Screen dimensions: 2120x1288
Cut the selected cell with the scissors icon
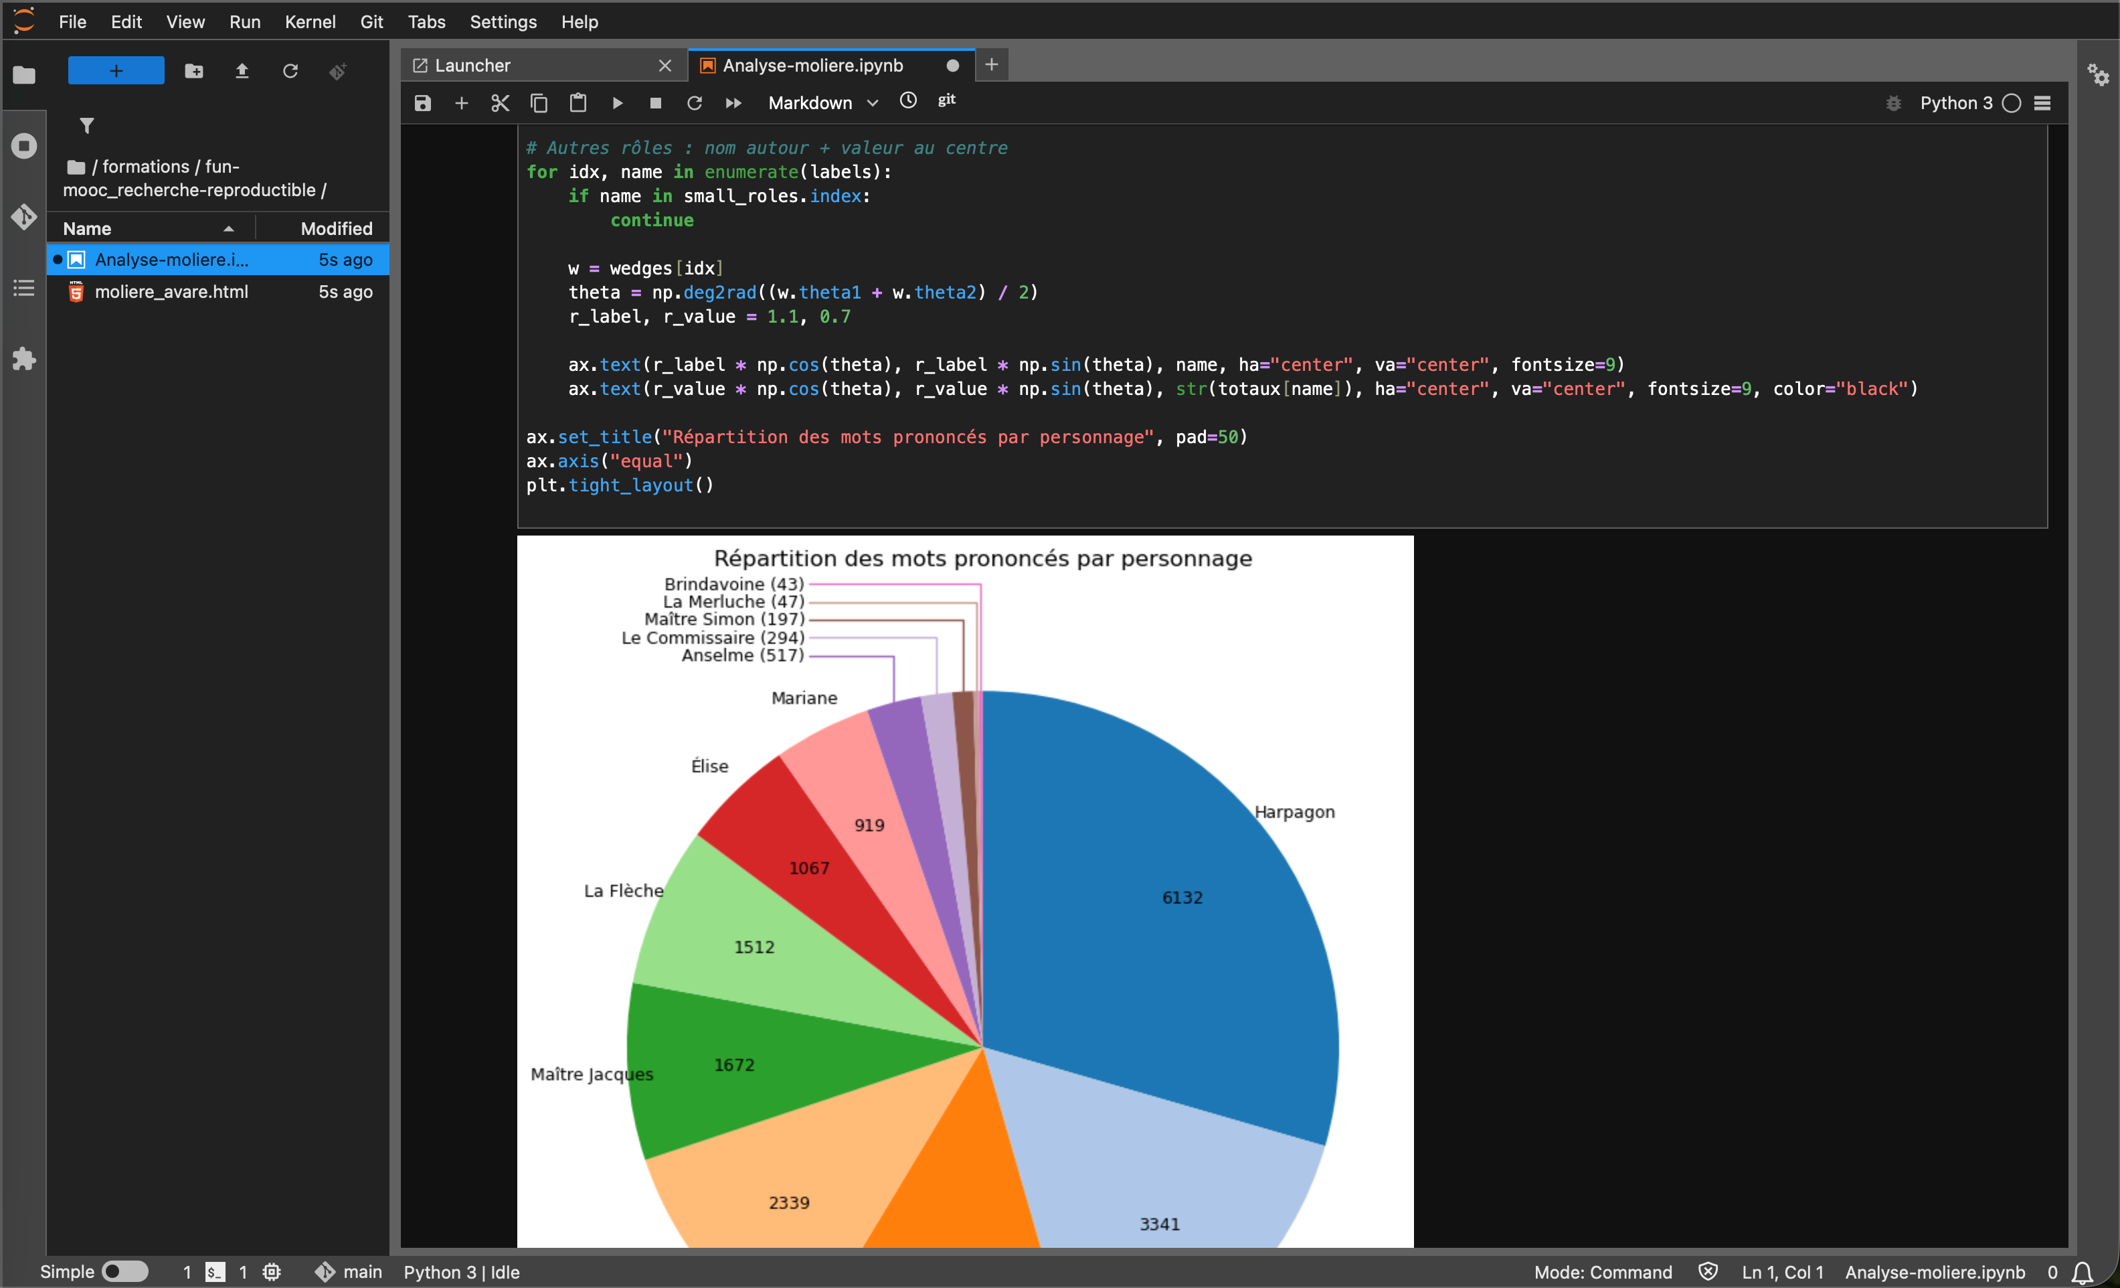[500, 103]
